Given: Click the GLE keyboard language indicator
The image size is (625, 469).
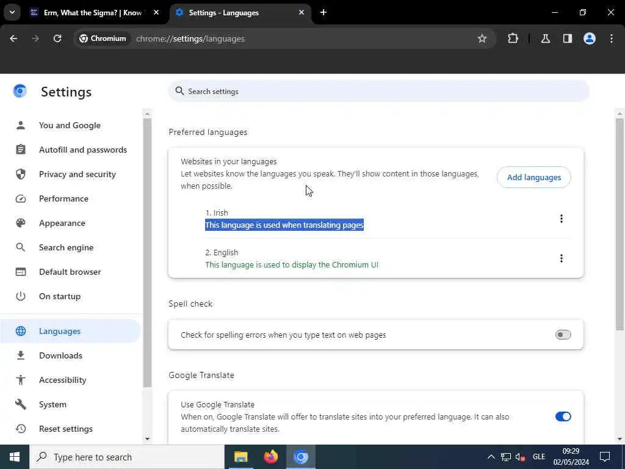Looking at the screenshot, I should [x=539, y=457].
